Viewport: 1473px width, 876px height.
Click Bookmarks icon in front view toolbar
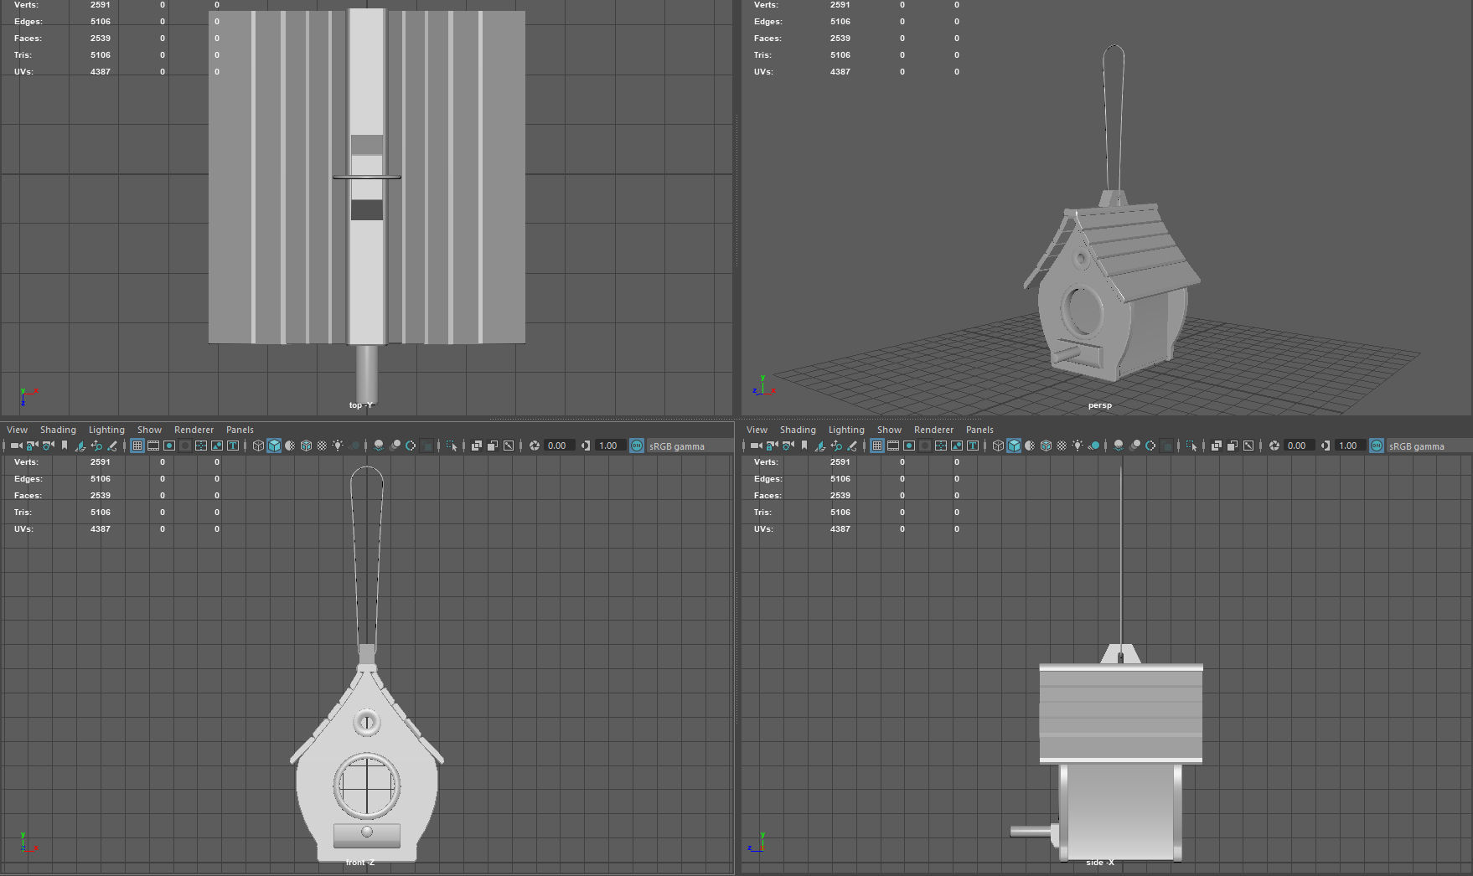click(x=64, y=446)
